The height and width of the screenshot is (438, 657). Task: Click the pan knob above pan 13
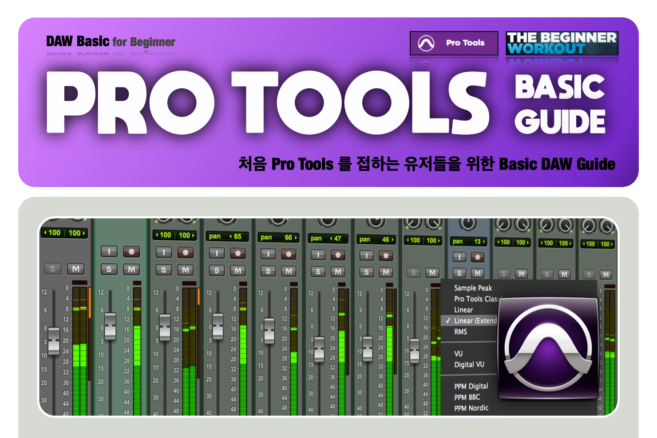[468, 224]
